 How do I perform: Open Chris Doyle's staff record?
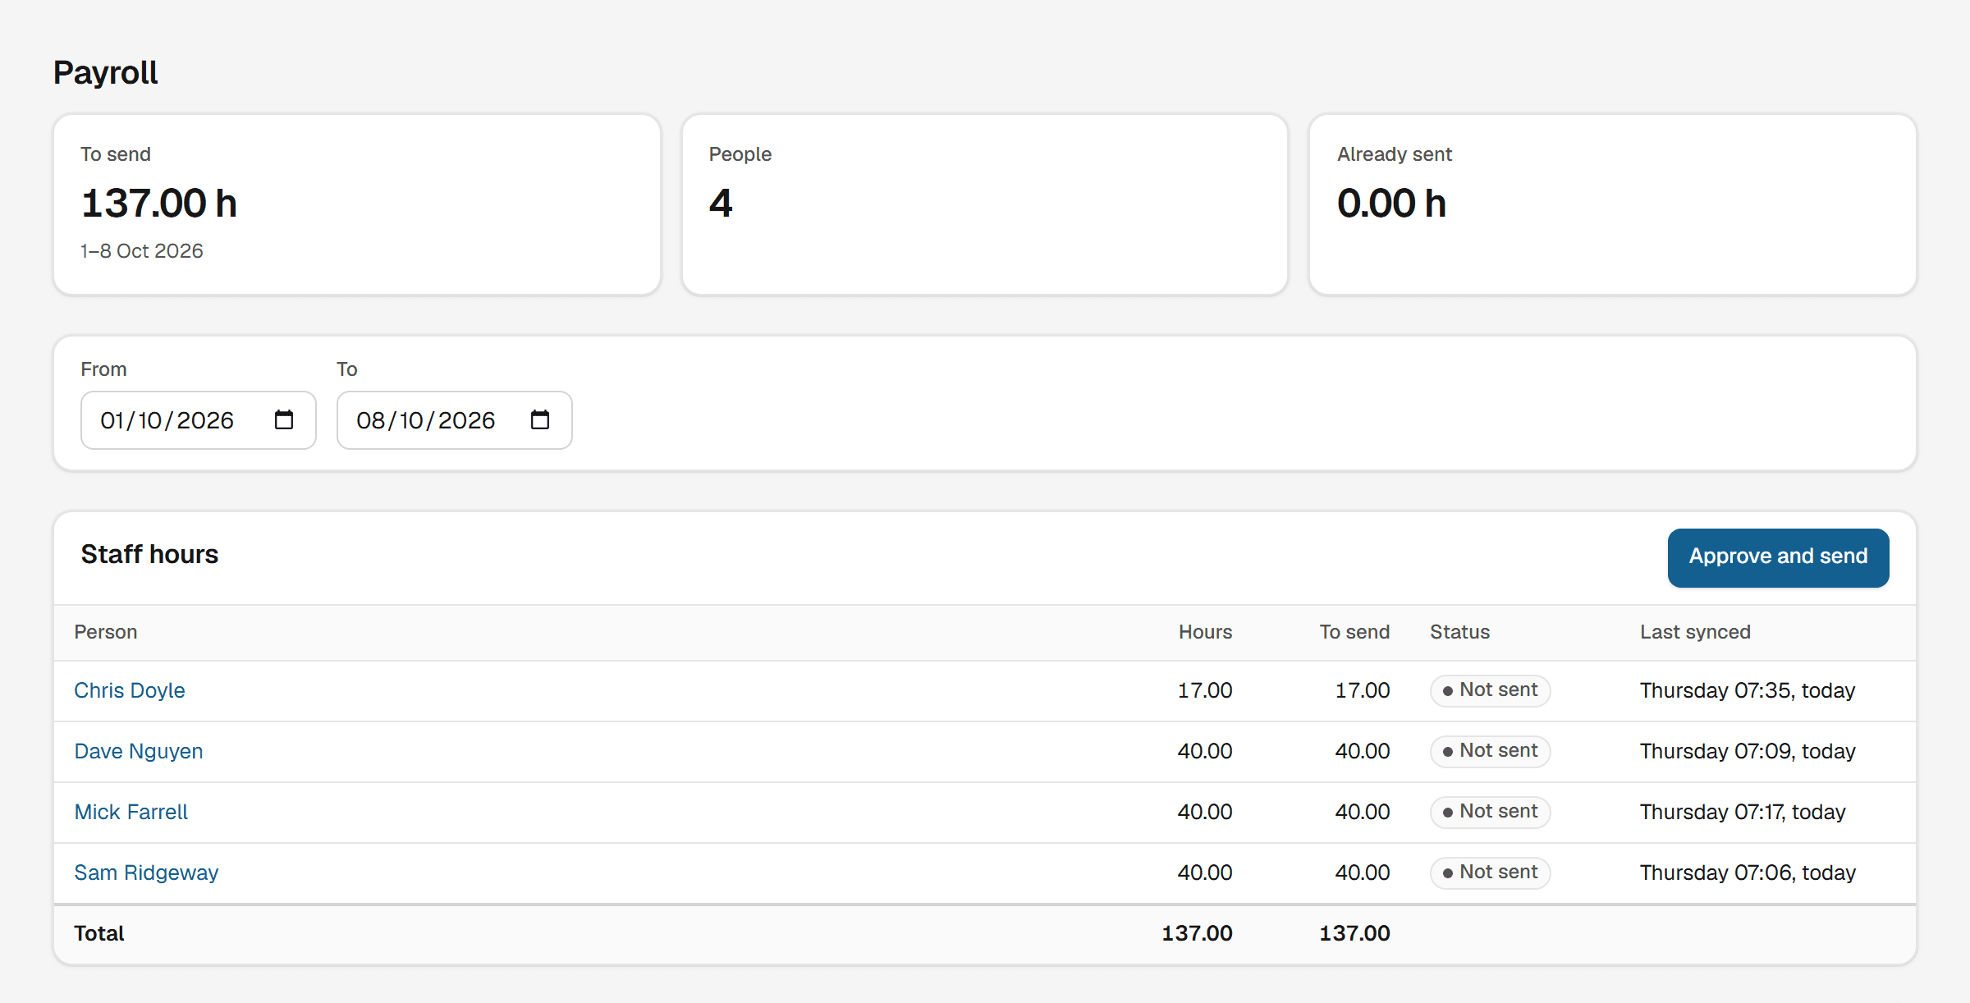(130, 690)
